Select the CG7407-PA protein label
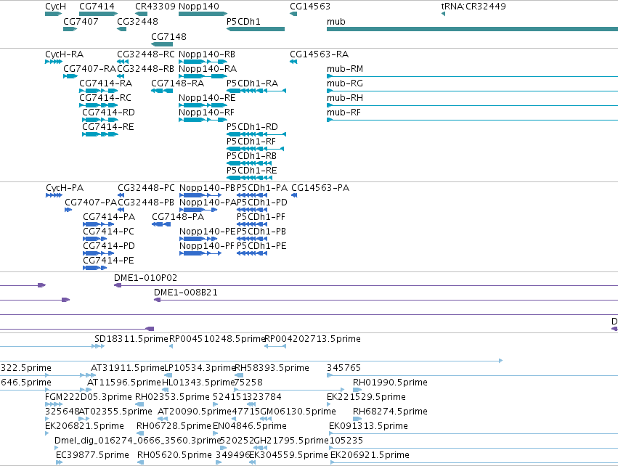Image resolution: width=618 pixels, height=466 pixels. pos(91,203)
